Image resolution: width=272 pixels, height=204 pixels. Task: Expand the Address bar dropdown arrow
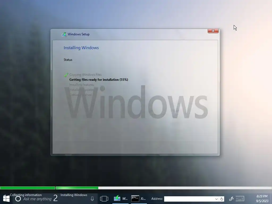point(216,199)
